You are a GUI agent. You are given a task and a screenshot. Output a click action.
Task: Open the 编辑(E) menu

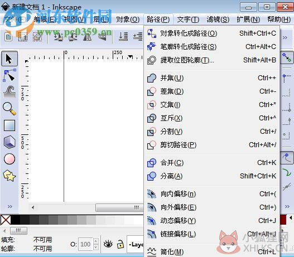[x=45, y=20]
